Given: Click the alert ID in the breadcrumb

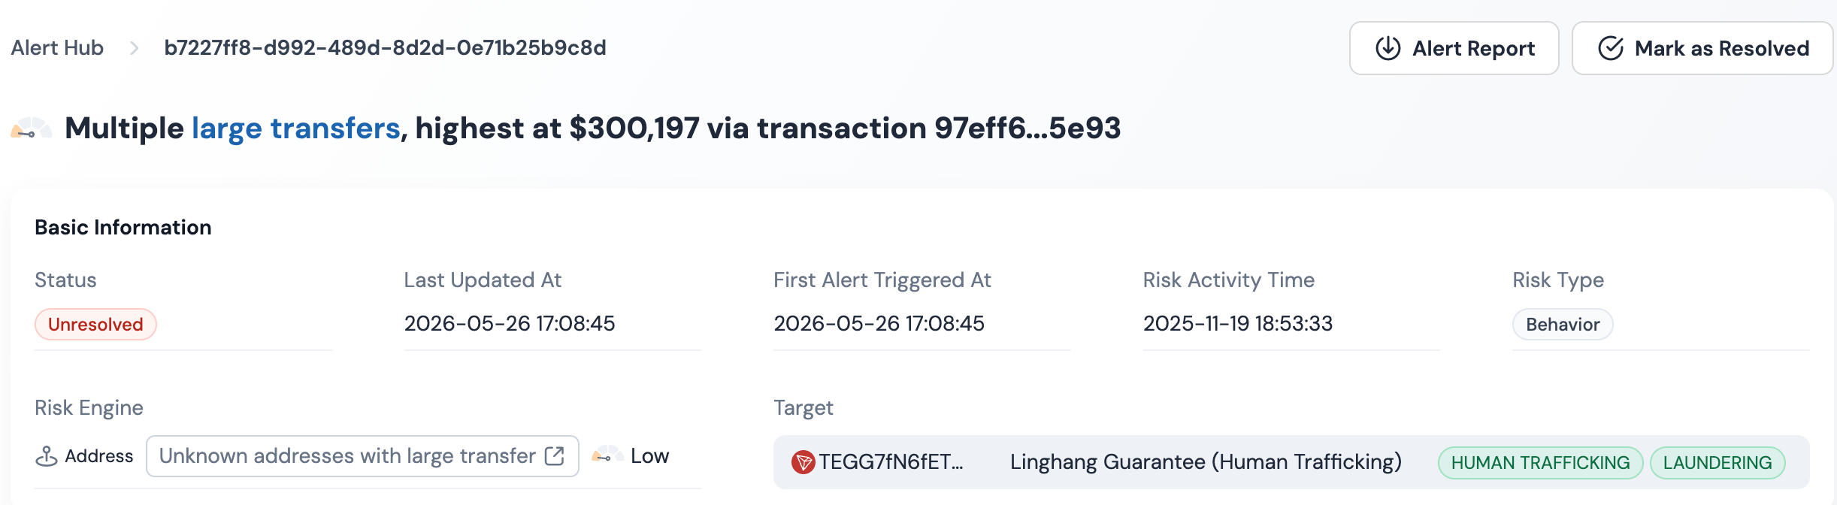Looking at the screenshot, I should (385, 48).
